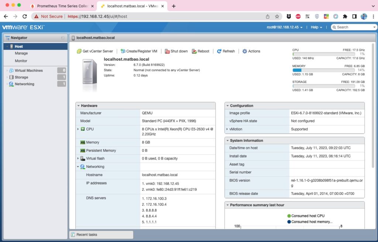Collapse the Configuration panel

227,106
